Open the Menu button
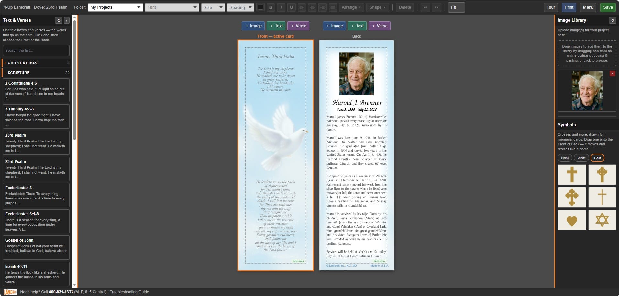 [588, 7]
